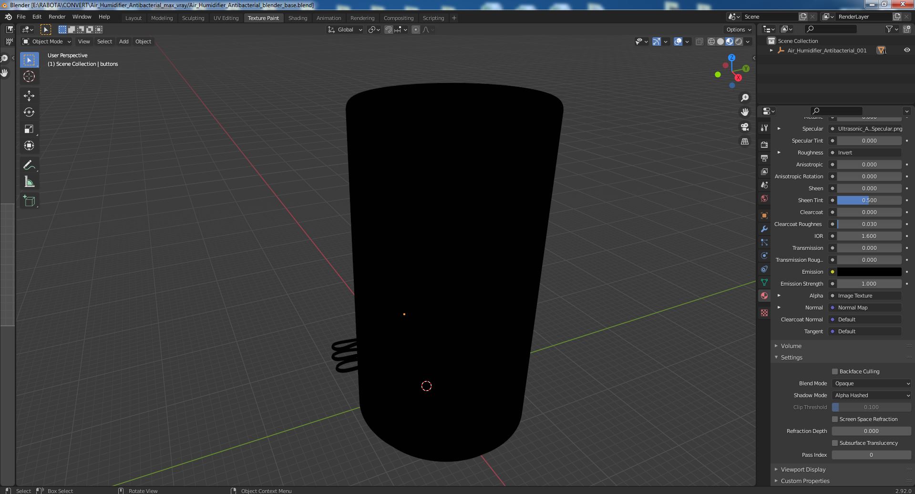915x494 pixels.
Task: Open the Options dropdown in viewport header
Action: point(739,30)
